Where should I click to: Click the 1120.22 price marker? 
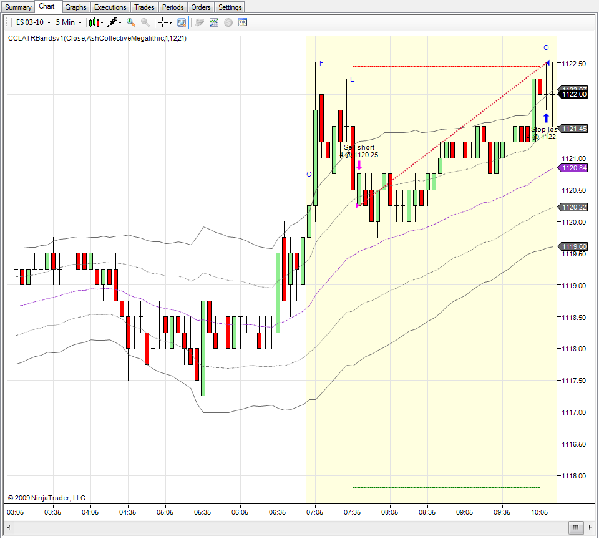pyautogui.click(x=573, y=207)
